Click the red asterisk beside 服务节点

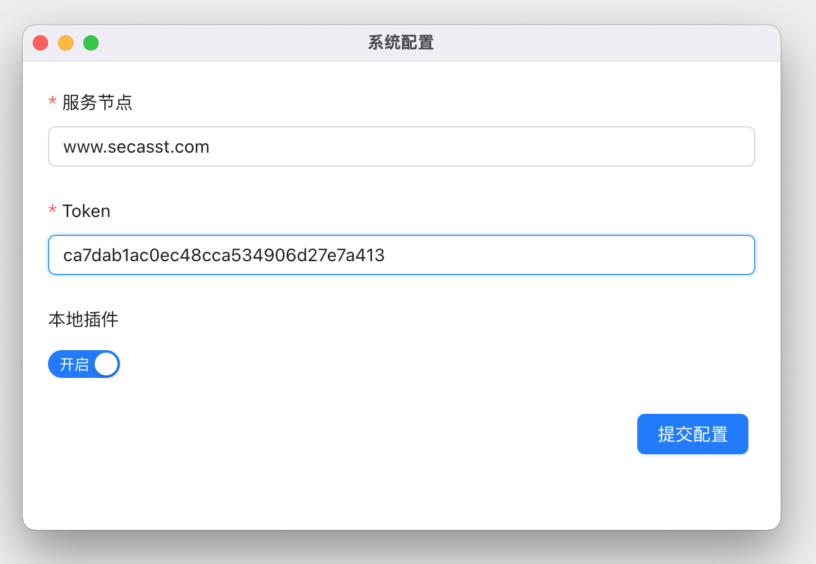(52, 102)
